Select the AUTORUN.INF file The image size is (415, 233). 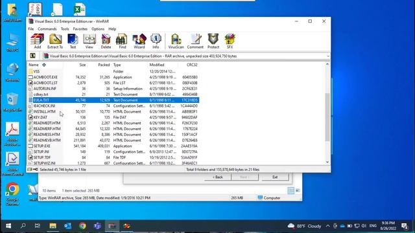point(113,89)
